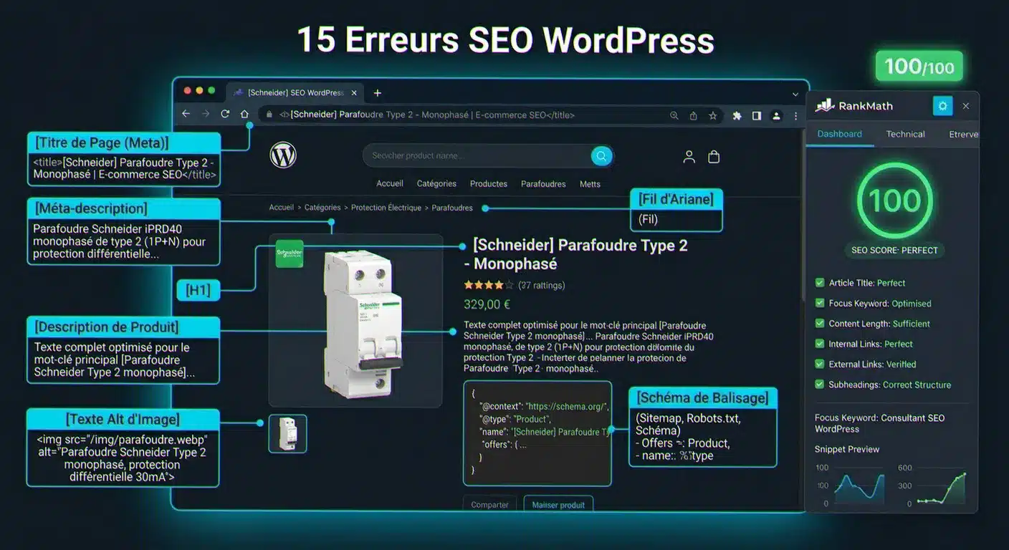The height and width of the screenshot is (550, 1009).
Task: Click the RankMath logo icon
Action: click(x=826, y=106)
